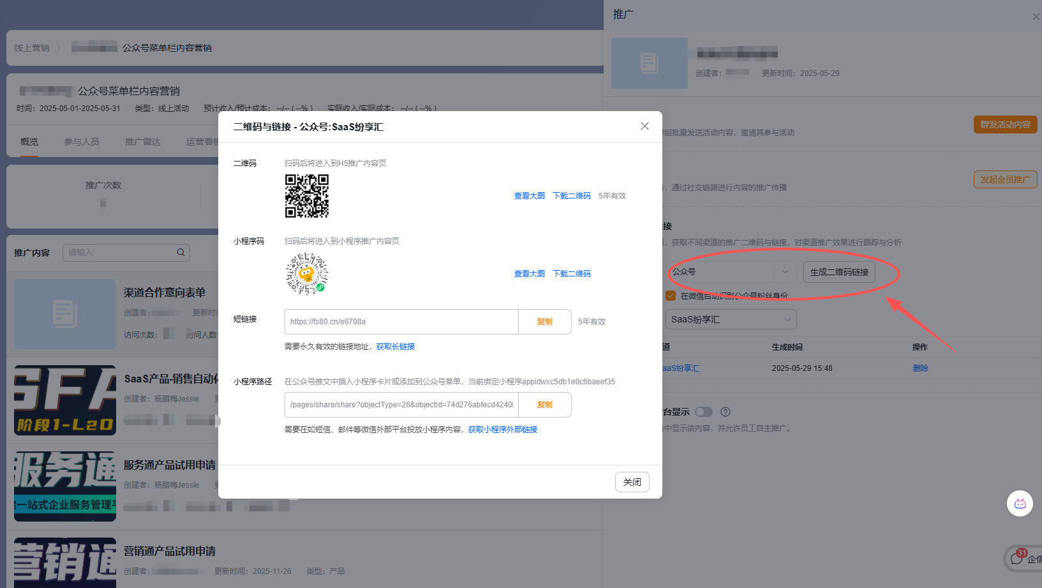Open 营销通产品试用申请 item
Viewport: 1042px width, 588px height.
pos(170,551)
